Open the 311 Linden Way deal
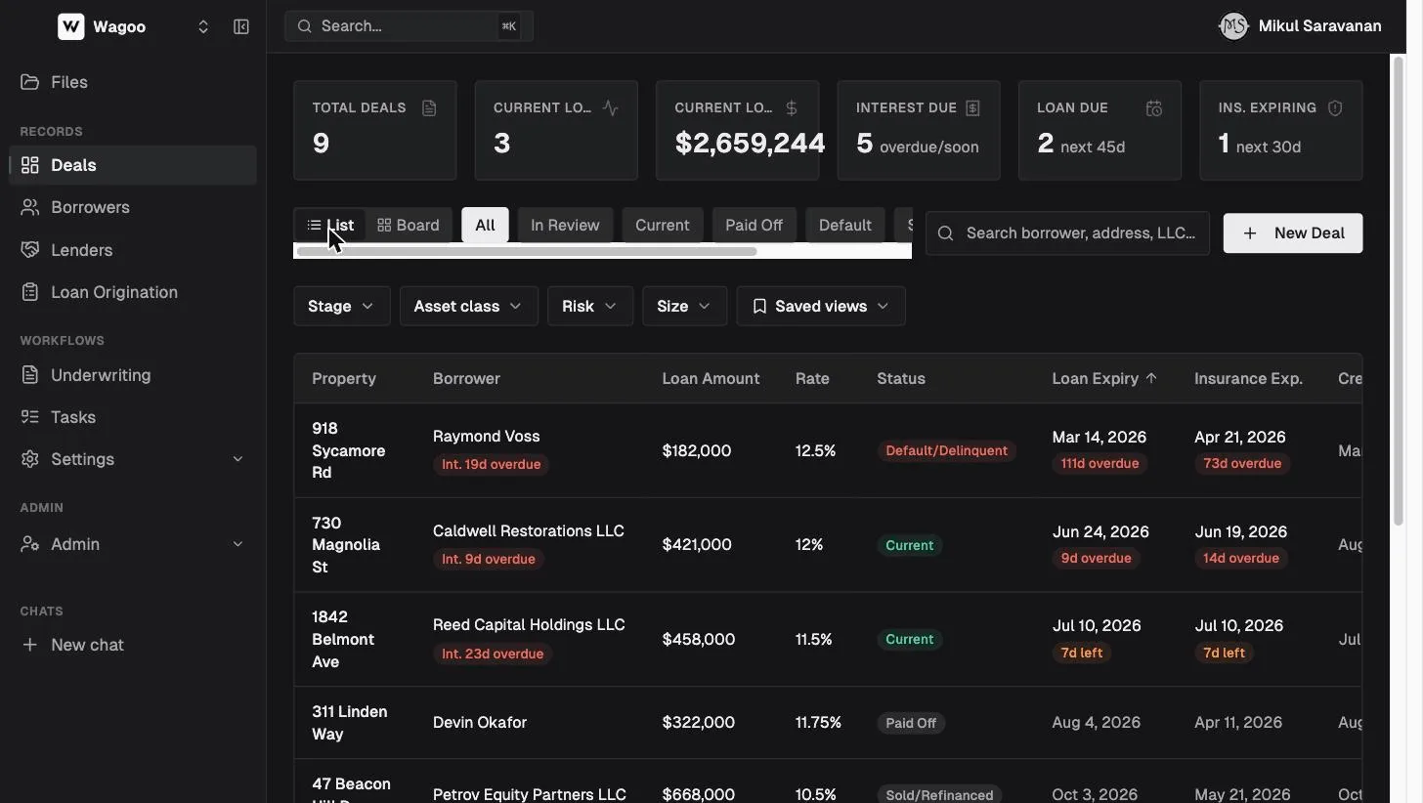 [349, 723]
